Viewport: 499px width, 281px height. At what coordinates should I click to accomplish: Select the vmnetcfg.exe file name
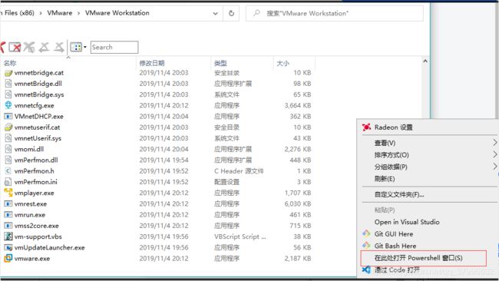pos(34,106)
